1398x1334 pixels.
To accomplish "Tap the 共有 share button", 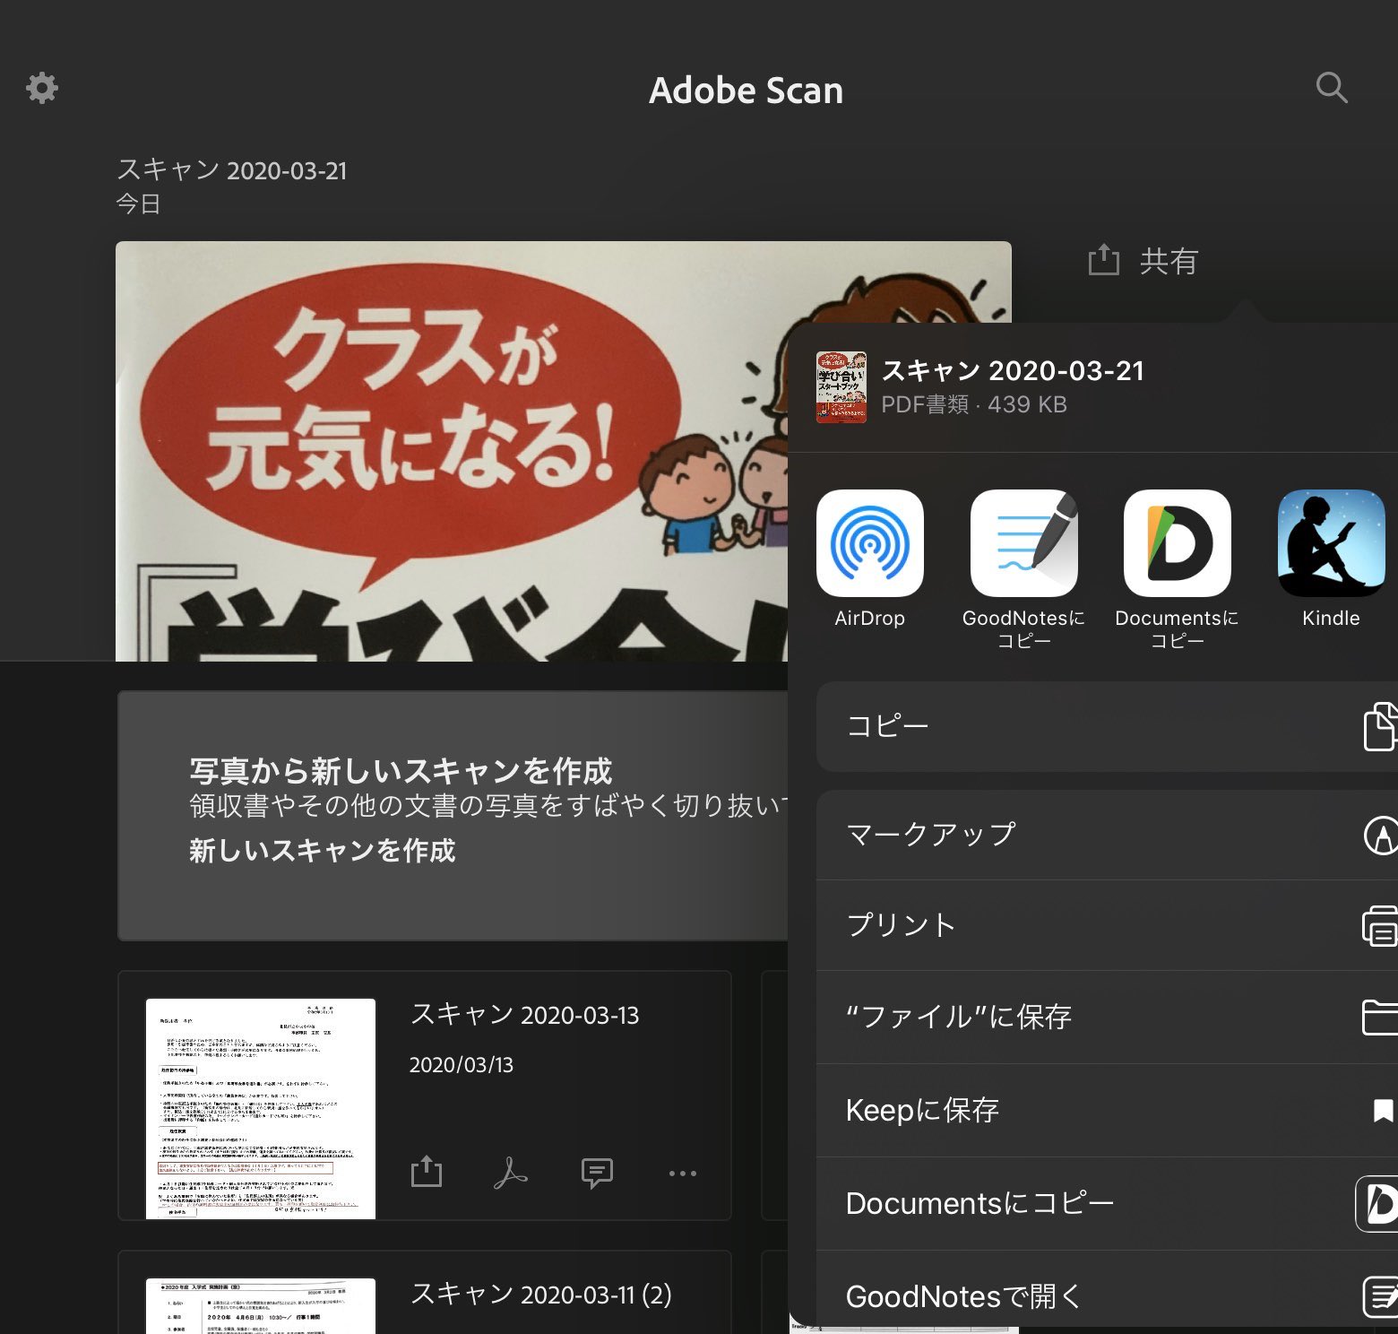I will click(1143, 261).
